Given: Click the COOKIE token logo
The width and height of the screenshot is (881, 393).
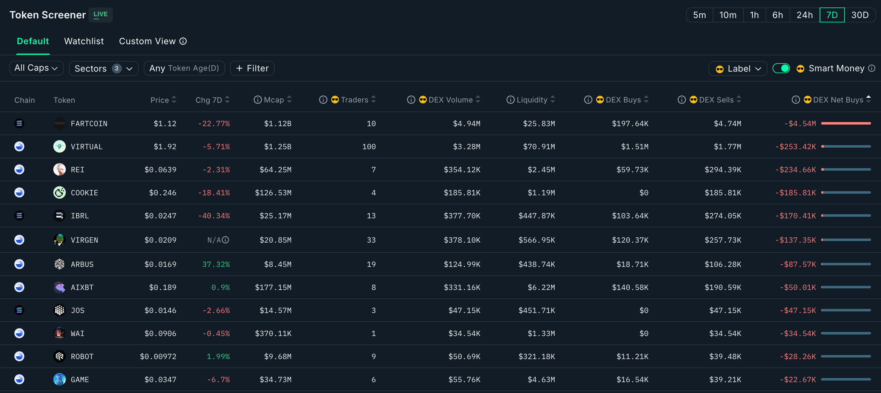Looking at the screenshot, I should pyautogui.click(x=60, y=193).
